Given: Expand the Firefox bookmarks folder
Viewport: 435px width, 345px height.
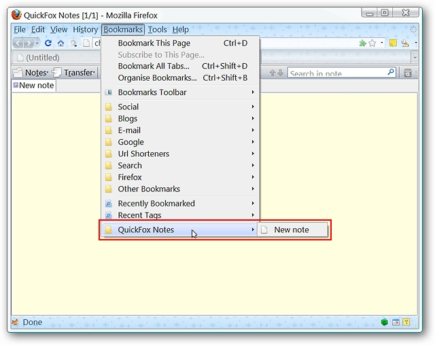Looking at the screenshot, I should click(x=180, y=177).
